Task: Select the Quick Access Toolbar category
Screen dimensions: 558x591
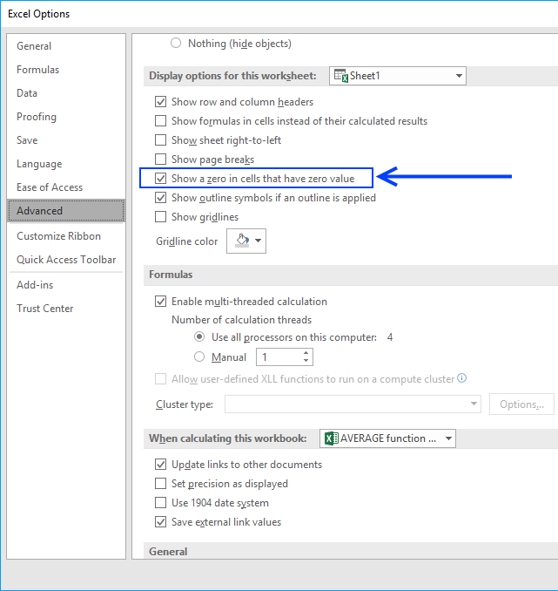Action: (66, 260)
